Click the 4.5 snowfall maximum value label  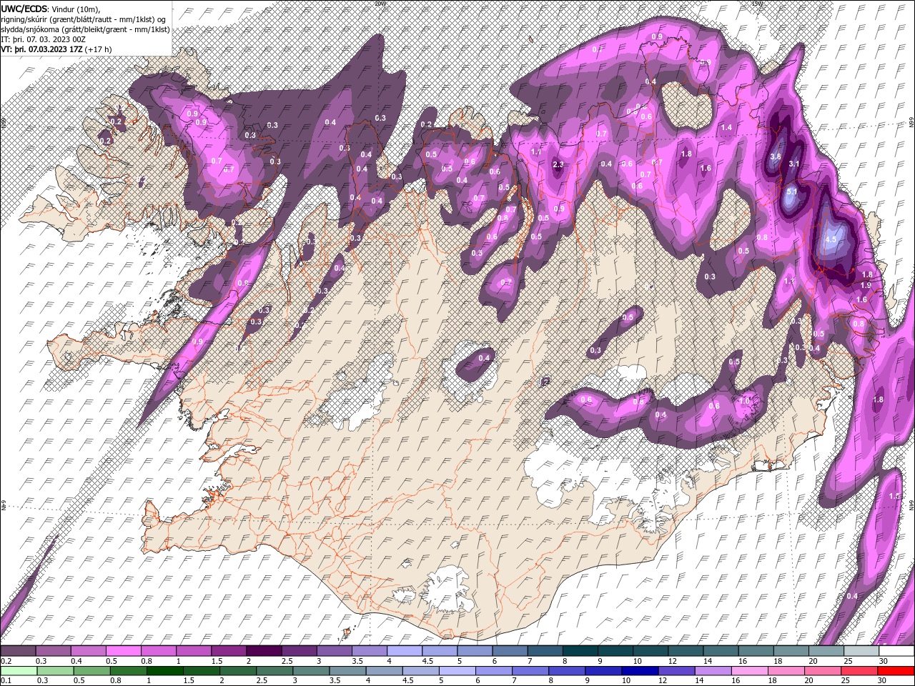[x=831, y=240]
